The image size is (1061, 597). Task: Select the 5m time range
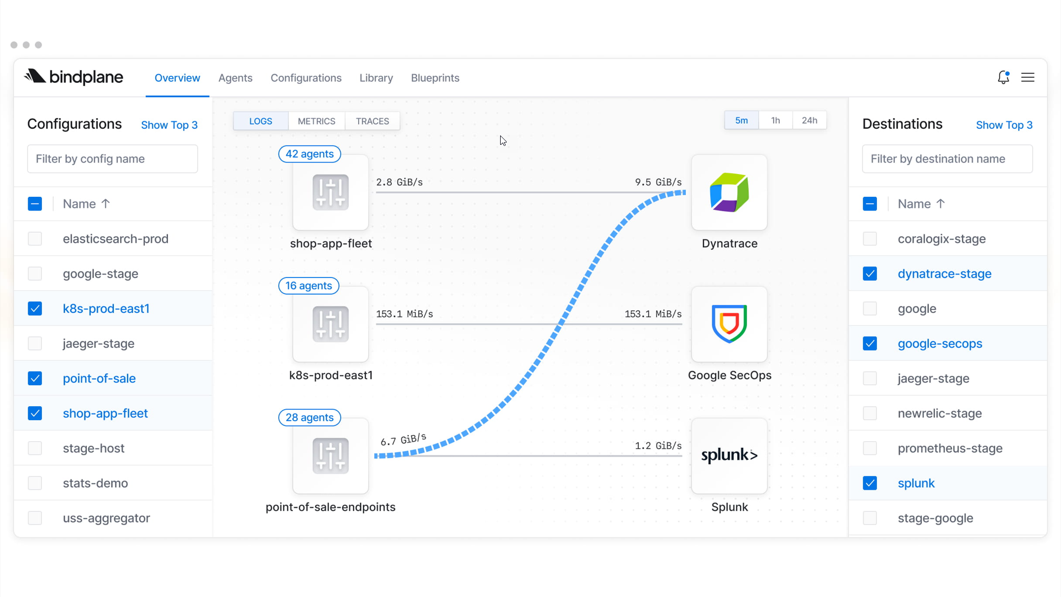[742, 121]
